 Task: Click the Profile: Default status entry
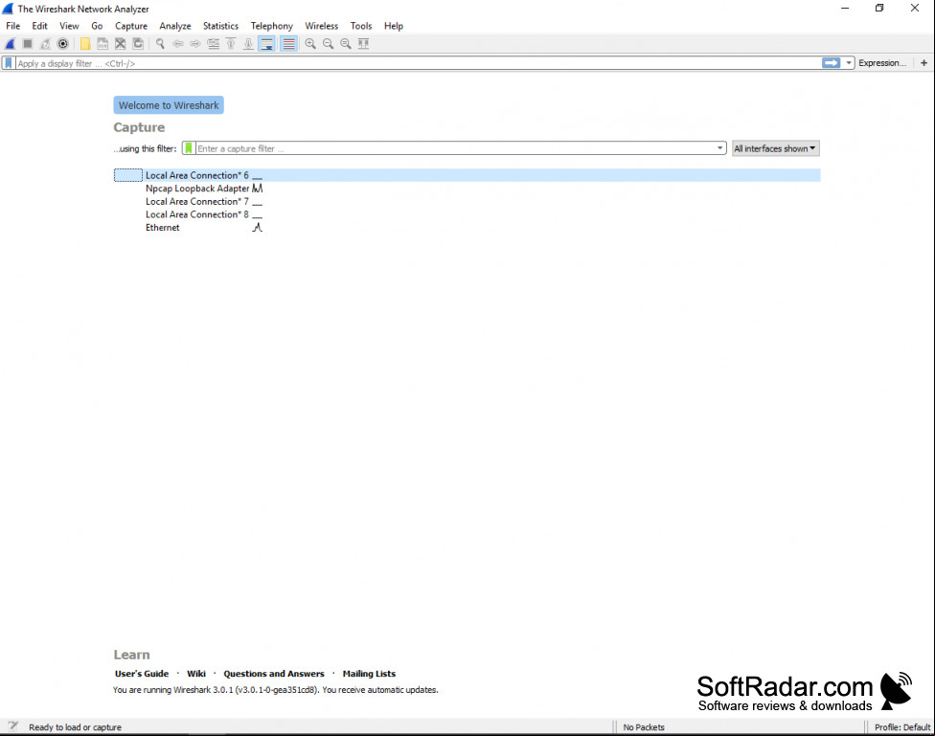(x=902, y=727)
